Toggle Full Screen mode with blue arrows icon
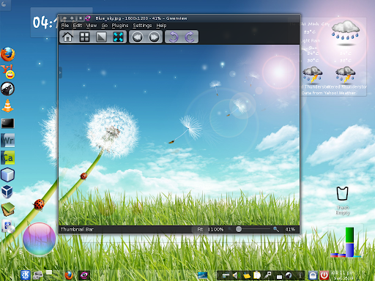375x281 pixels. click(118, 37)
